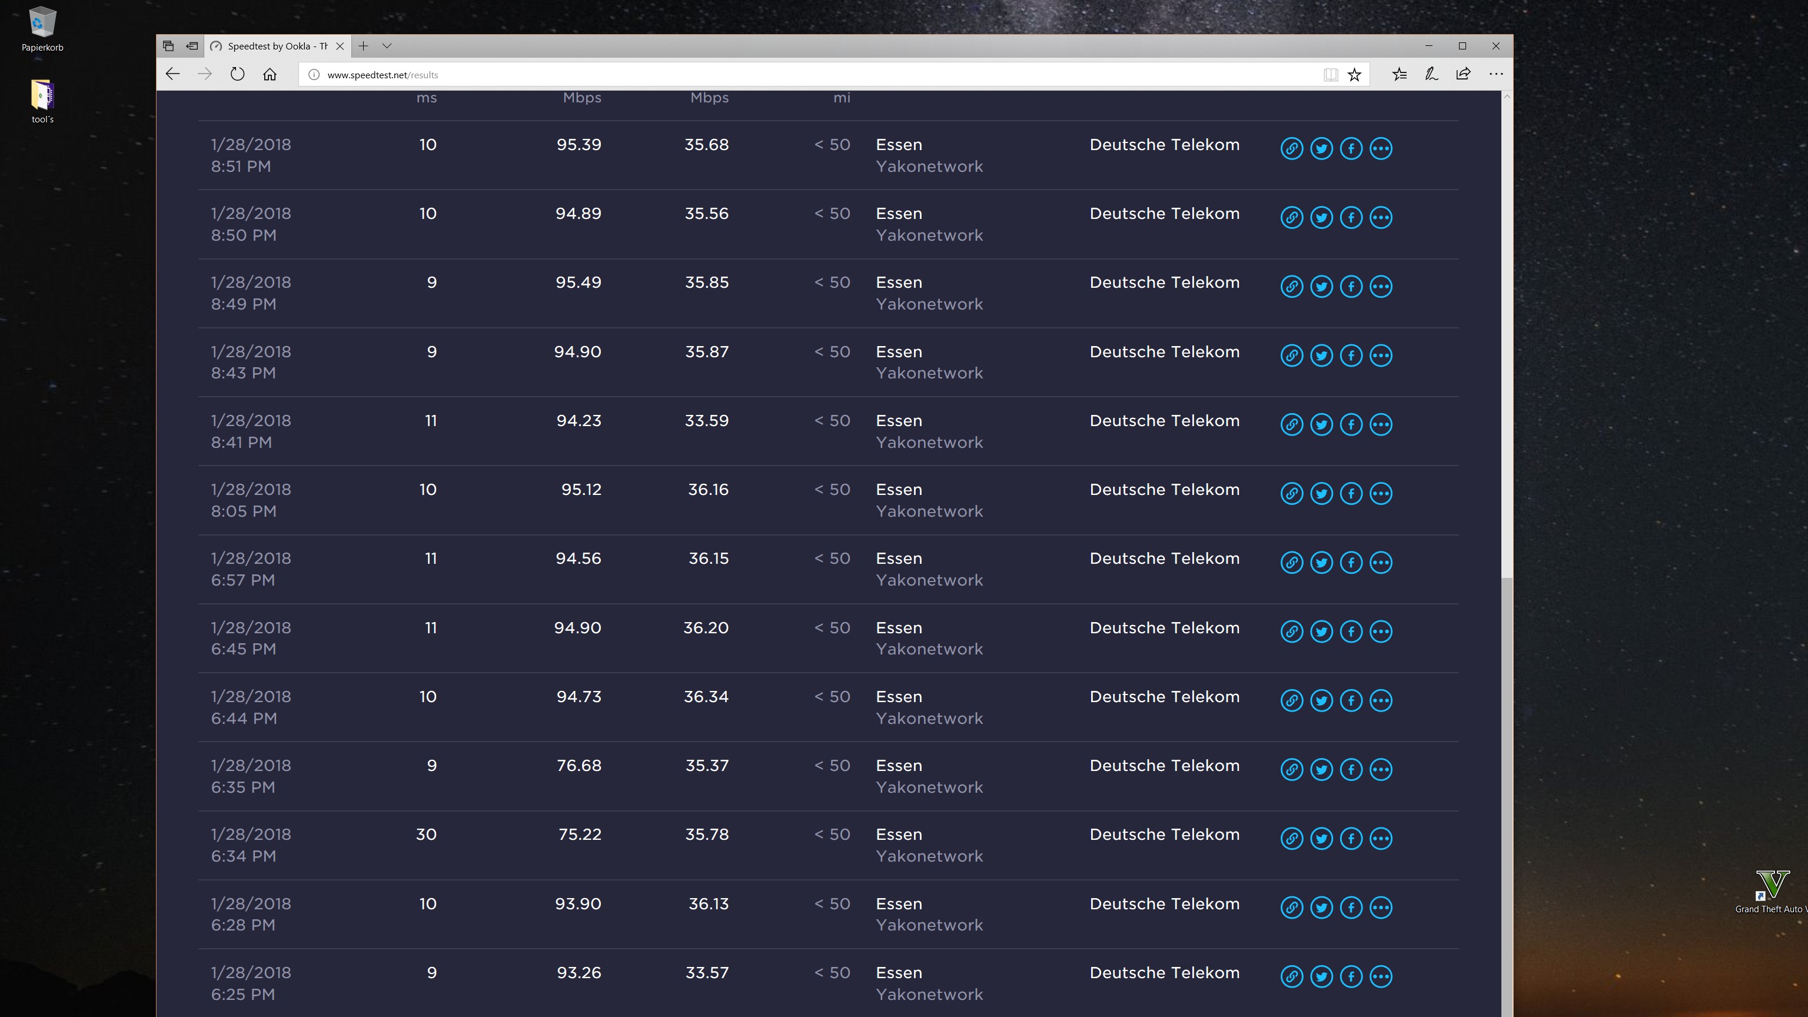Copy link for the 8:51 PM result

click(1291, 148)
